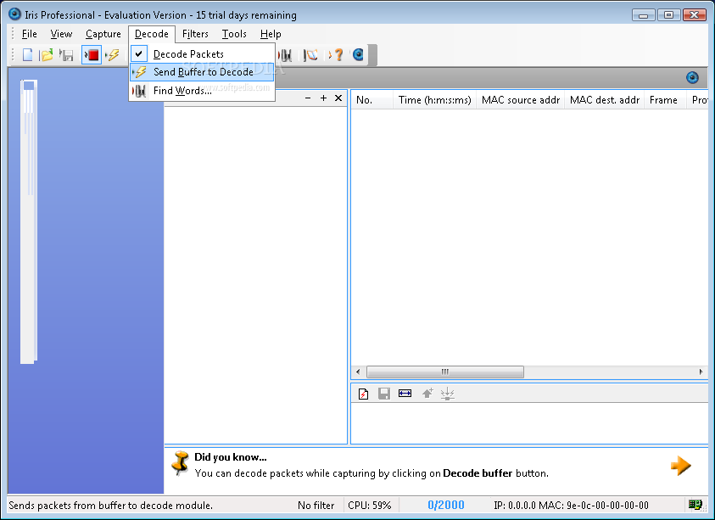Click the Time (h:m:s:ms) column header
Image resolution: width=715 pixels, height=520 pixels.
(434, 100)
